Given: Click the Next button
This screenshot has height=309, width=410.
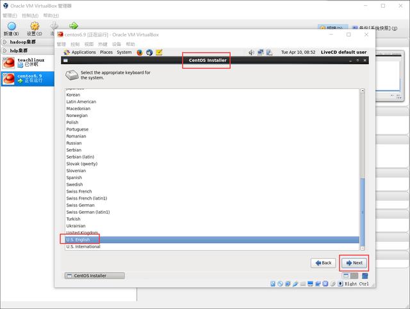Looking at the screenshot, I should (354, 263).
